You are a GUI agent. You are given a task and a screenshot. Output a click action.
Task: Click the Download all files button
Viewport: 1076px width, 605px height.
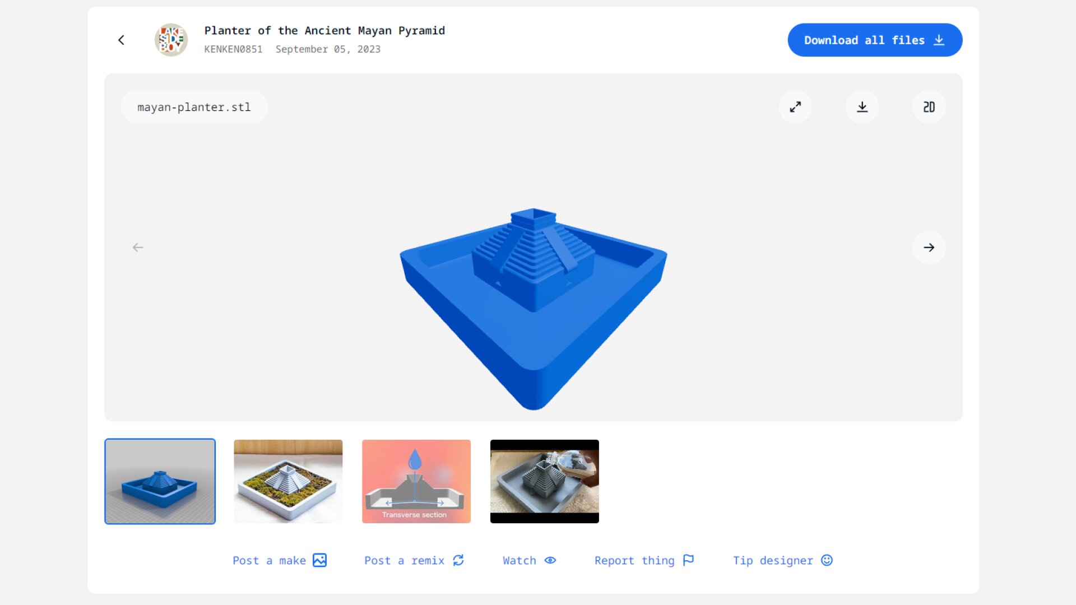874,40
